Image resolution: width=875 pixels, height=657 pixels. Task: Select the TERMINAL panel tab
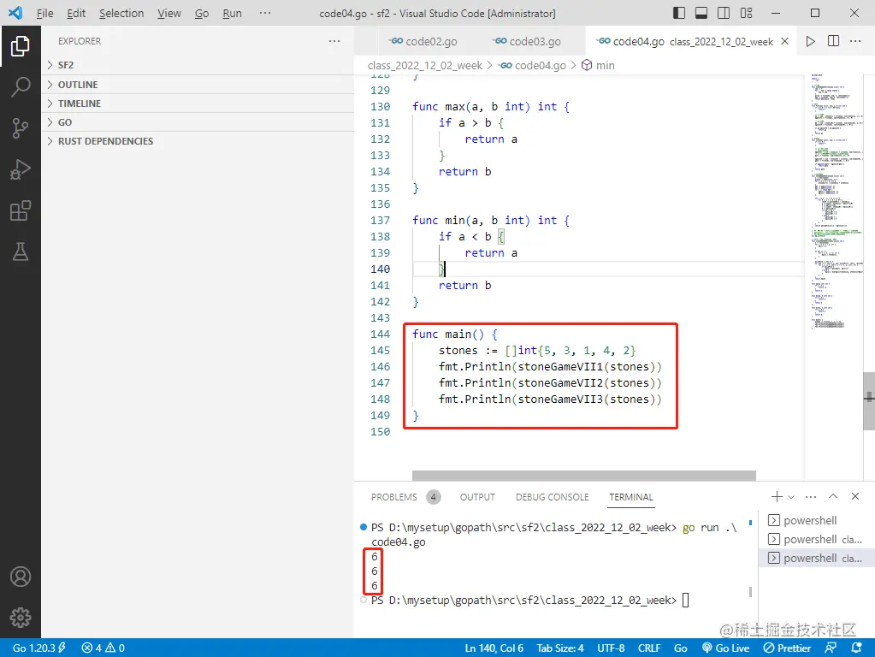(631, 497)
